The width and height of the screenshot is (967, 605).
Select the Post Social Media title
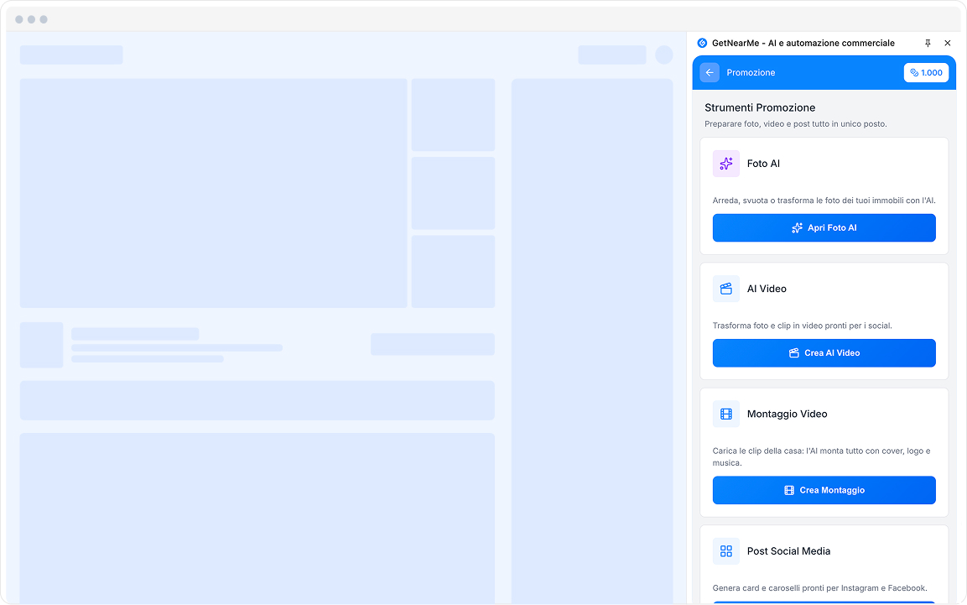point(788,551)
